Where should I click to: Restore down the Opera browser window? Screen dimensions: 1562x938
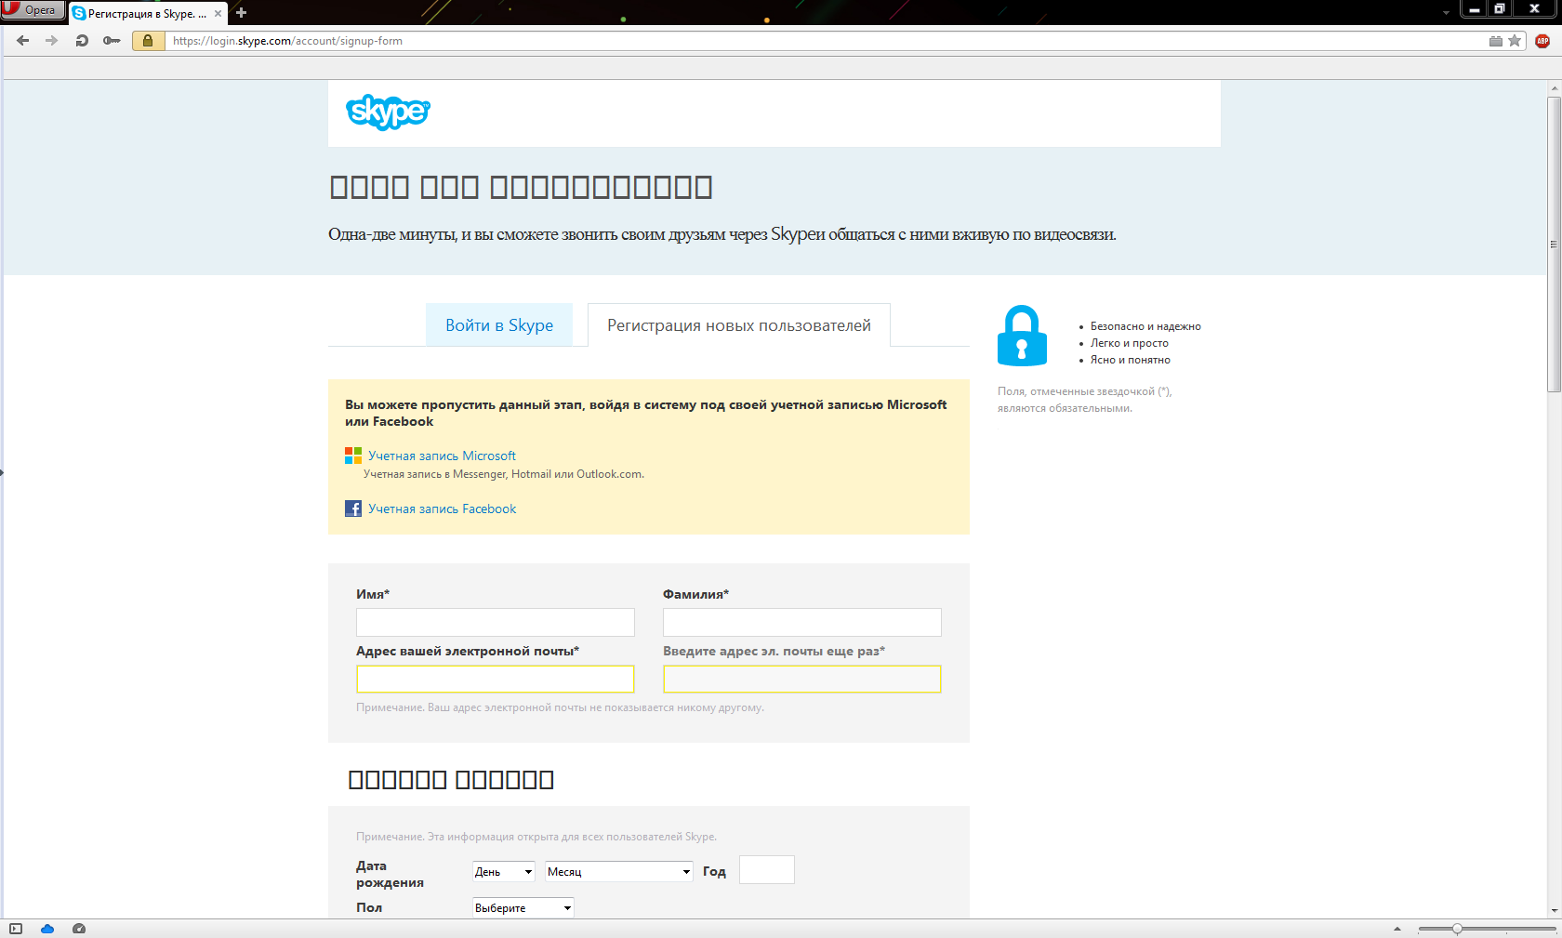1500,9
